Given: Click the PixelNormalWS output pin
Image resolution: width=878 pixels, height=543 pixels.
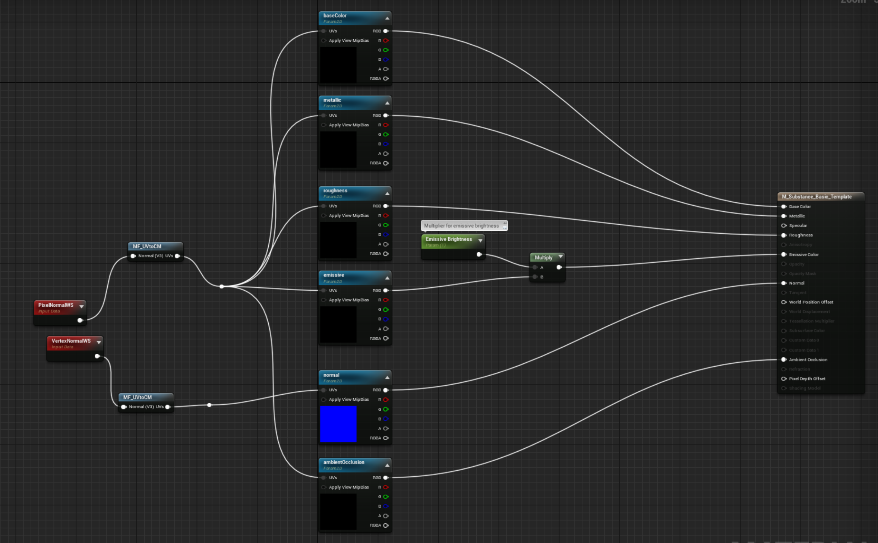Looking at the screenshot, I should pos(80,320).
